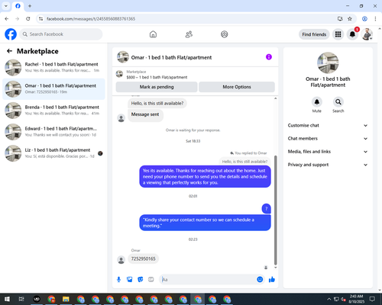The height and width of the screenshot is (305, 382).
Task: Go back in browser history
Action: click(7, 19)
